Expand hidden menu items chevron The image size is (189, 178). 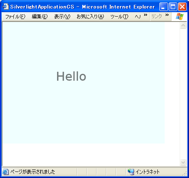pos(146,15)
